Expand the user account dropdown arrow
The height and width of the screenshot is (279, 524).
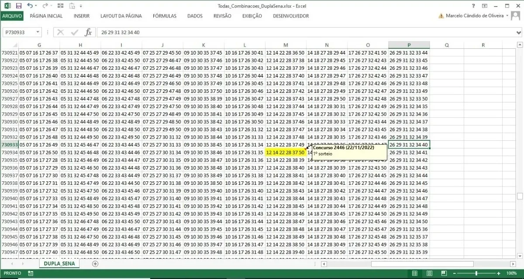[x=507, y=16]
